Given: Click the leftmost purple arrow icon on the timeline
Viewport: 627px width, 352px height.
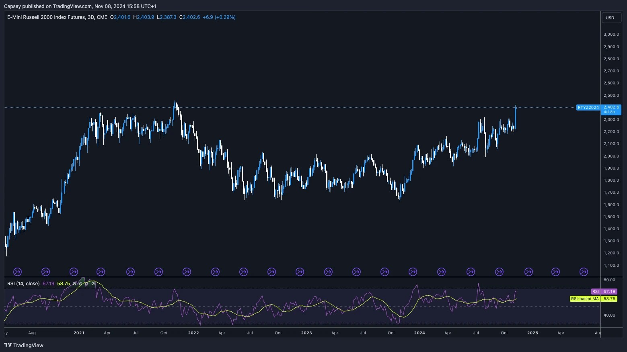Looking at the screenshot, I should pos(17,272).
